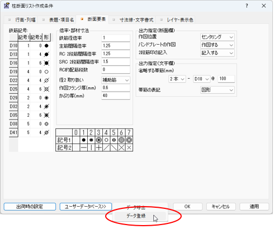Screen dimensions: 274x229
Task: Select the D41 row header
Action: (x=13, y=132)
